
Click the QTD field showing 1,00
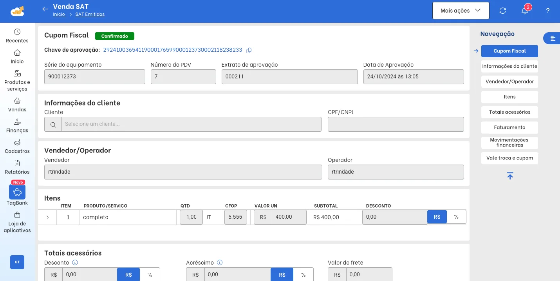pos(191,217)
